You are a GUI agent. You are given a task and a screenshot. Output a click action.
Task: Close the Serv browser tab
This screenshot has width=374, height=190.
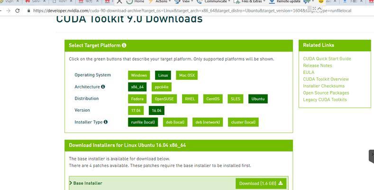(x=45, y=1)
